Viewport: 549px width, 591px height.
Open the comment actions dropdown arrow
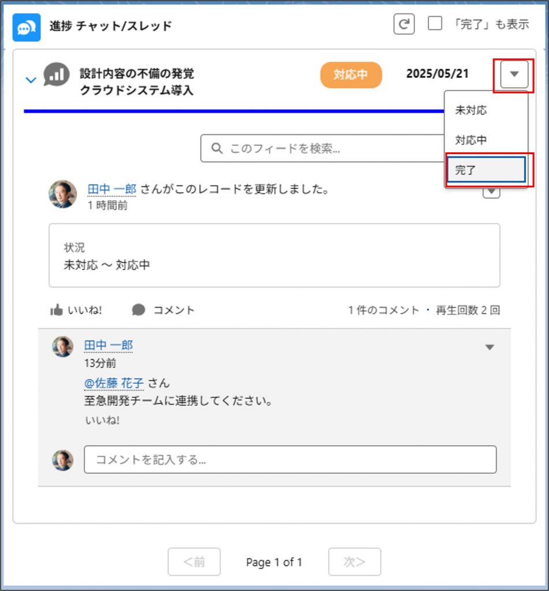click(x=490, y=347)
